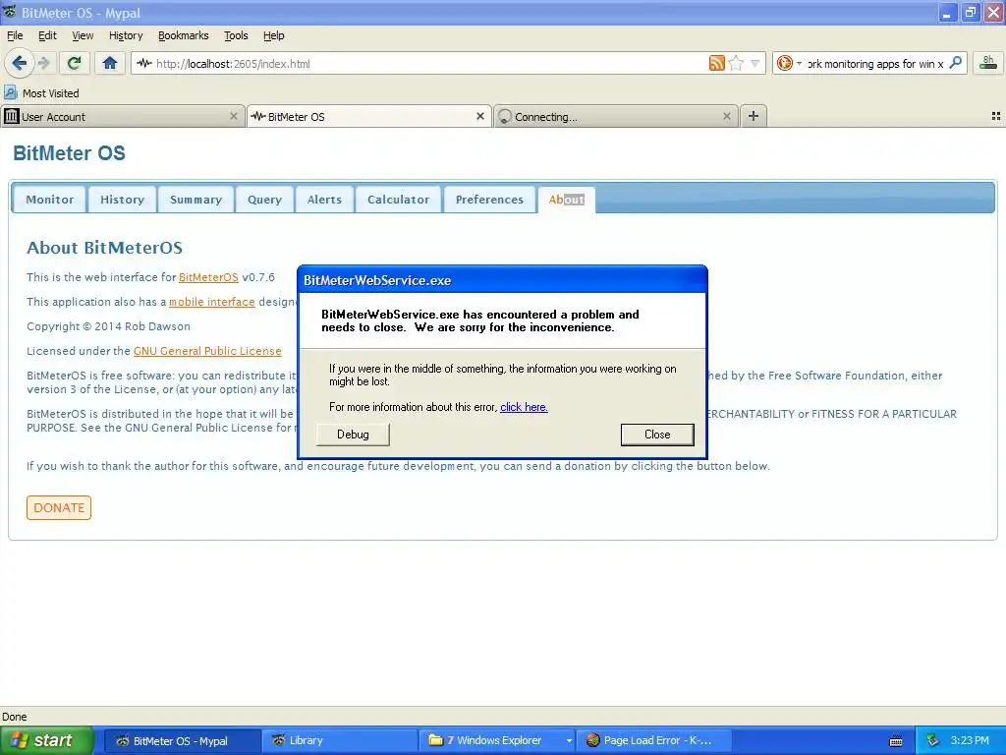The width and height of the screenshot is (1006, 755).
Task: Click the 3:23 PM clock
Action: click(970, 741)
